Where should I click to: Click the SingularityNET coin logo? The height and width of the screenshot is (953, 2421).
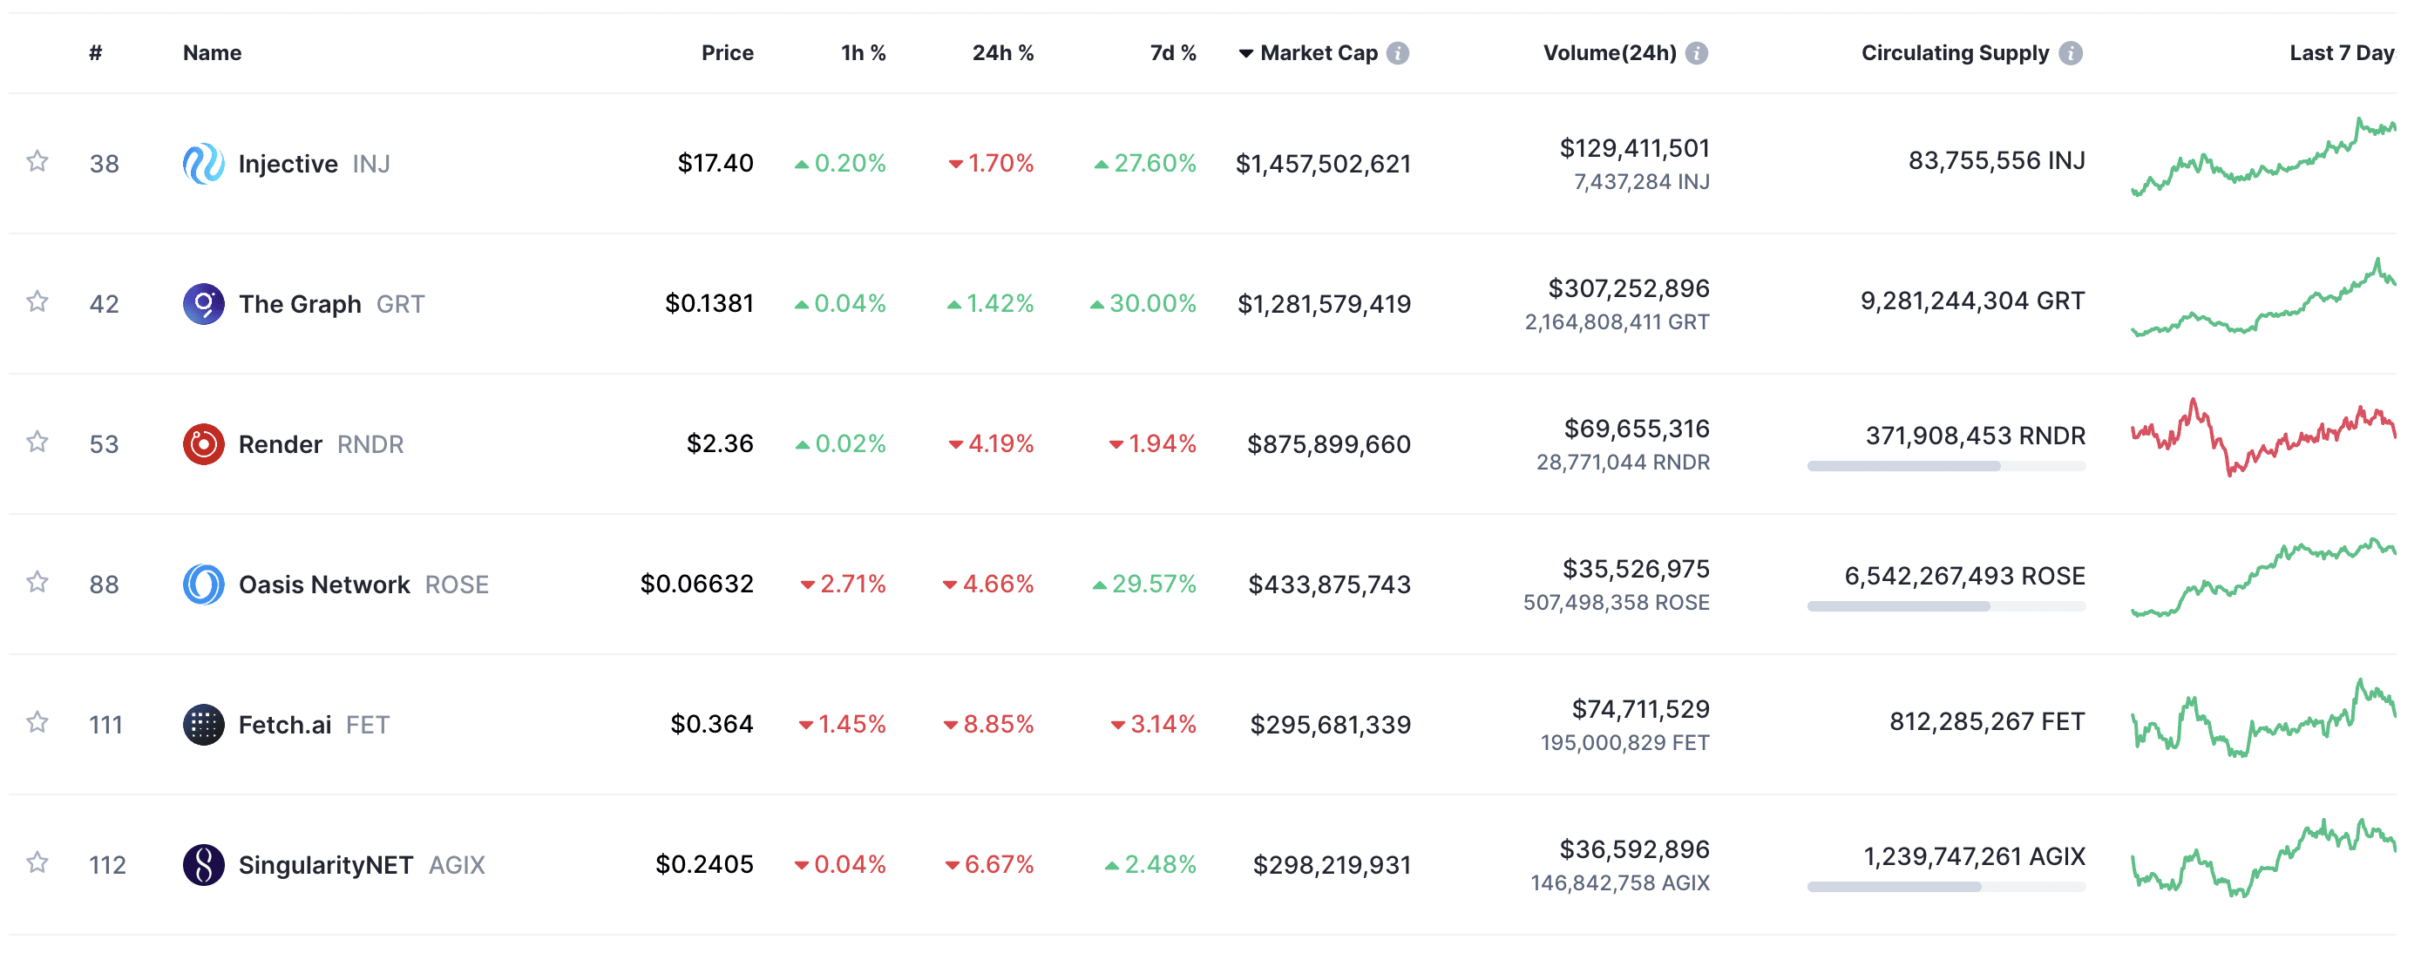point(203,865)
